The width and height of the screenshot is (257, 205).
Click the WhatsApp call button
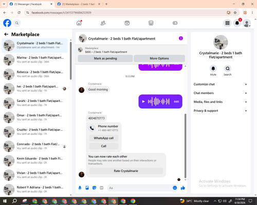pyautogui.click(x=104, y=138)
